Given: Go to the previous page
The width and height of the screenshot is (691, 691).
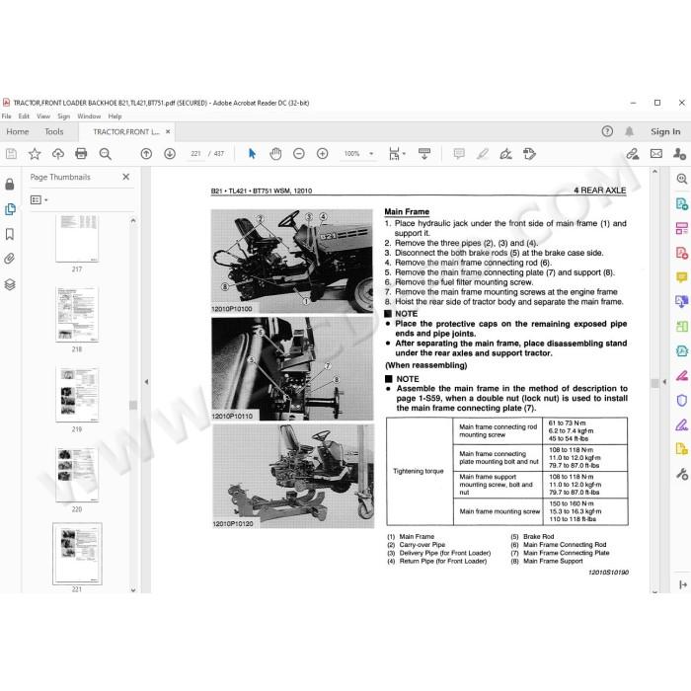Looking at the screenshot, I should point(146,154).
